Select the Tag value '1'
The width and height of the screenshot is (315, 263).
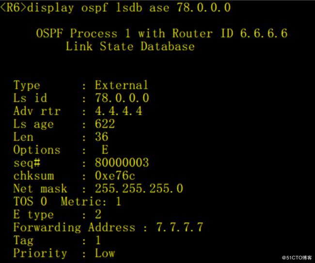click(x=98, y=240)
